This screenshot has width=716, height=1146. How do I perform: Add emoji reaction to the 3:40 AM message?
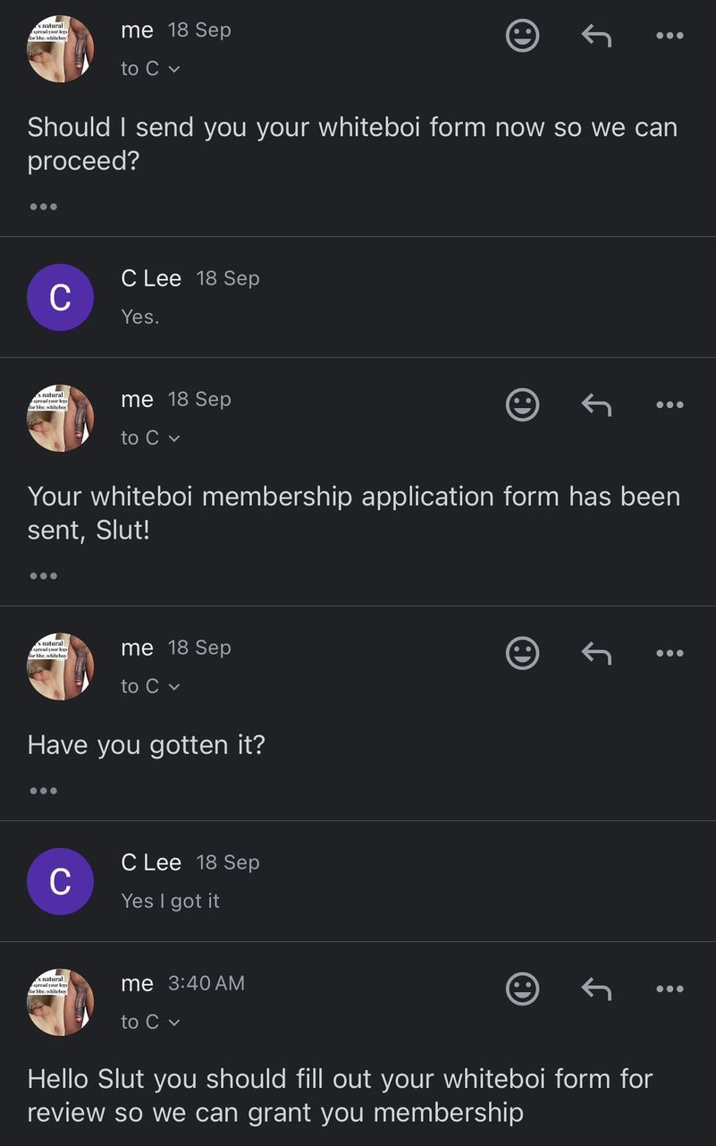pyautogui.click(x=523, y=989)
